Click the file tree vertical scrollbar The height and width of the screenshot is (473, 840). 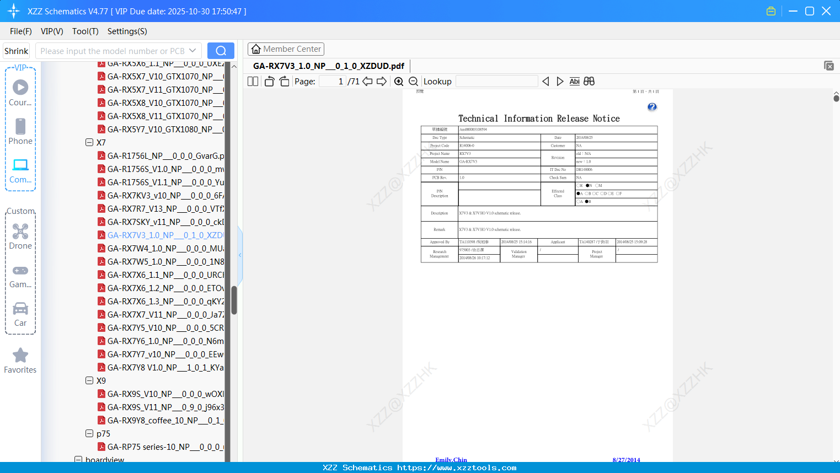[x=234, y=300]
